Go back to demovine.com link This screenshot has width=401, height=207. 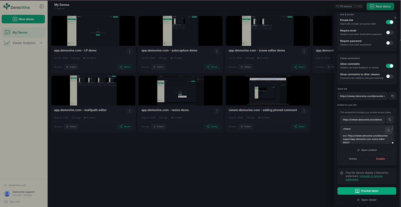click(15, 185)
